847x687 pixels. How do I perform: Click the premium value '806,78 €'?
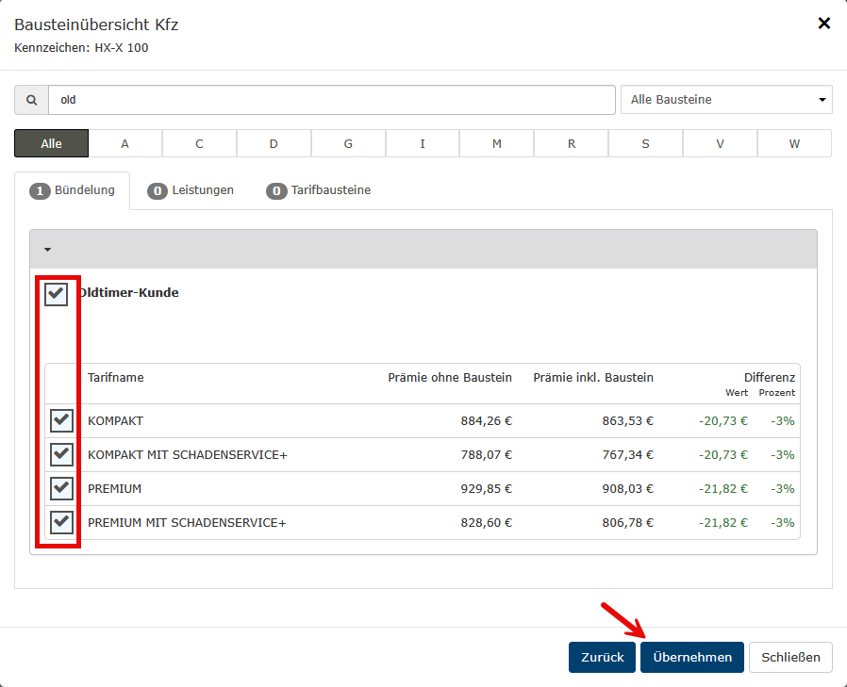[x=627, y=523]
